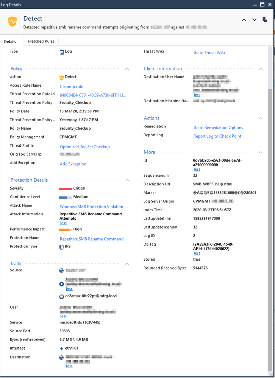
Task: Select the CPMGMT Policy Management value
Action: (68, 137)
